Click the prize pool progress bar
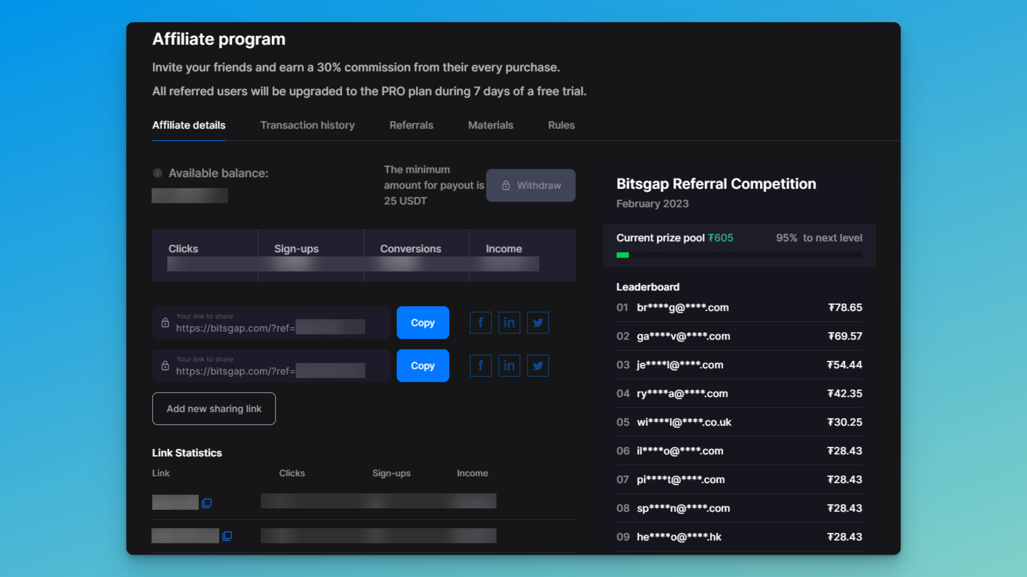 739,255
